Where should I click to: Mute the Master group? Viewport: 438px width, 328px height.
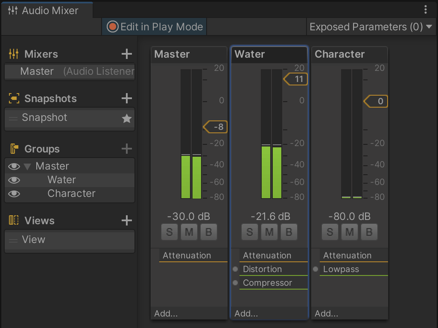pyautogui.click(x=189, y=232)
